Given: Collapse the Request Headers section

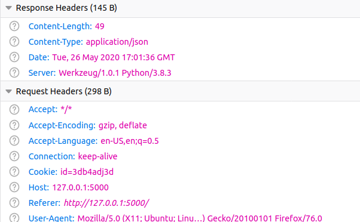Looking at the screenshot, I should (9, 92).
